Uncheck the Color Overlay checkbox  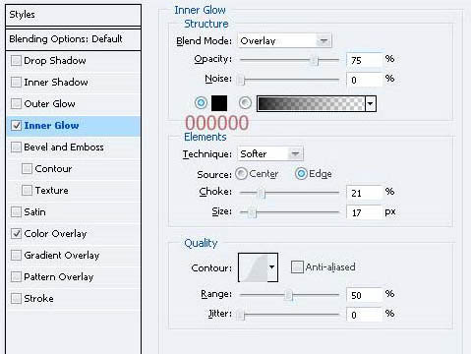pyautogui.click(x=16, y=233)
